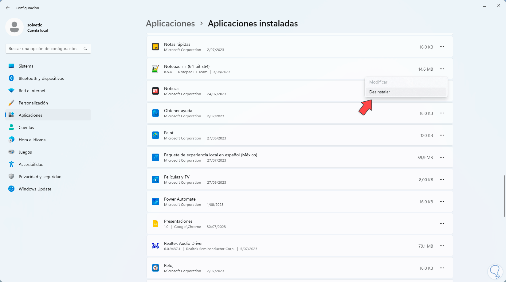Click the Paquete de experiencia local icon
The height and width of the screenshot is (282, 506).
point(155,157)
